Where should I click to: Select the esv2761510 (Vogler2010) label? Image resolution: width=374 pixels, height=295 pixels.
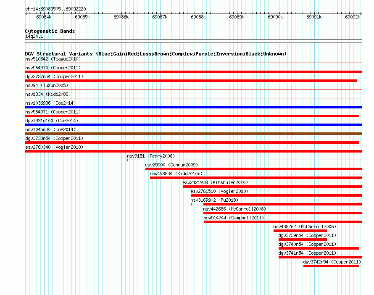[x=219, y=191]
